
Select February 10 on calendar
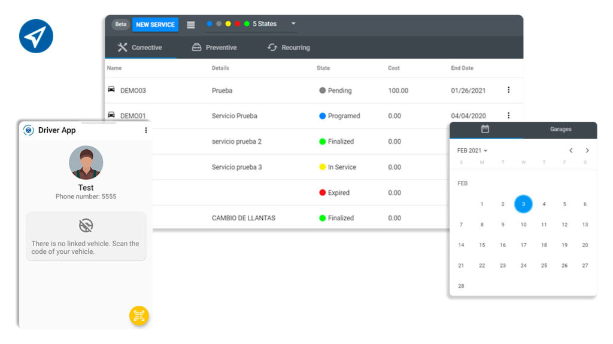[523, 225]
